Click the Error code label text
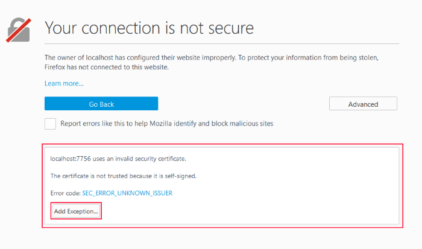The height and width of the screenshot is (249, 422). [65, 194]
